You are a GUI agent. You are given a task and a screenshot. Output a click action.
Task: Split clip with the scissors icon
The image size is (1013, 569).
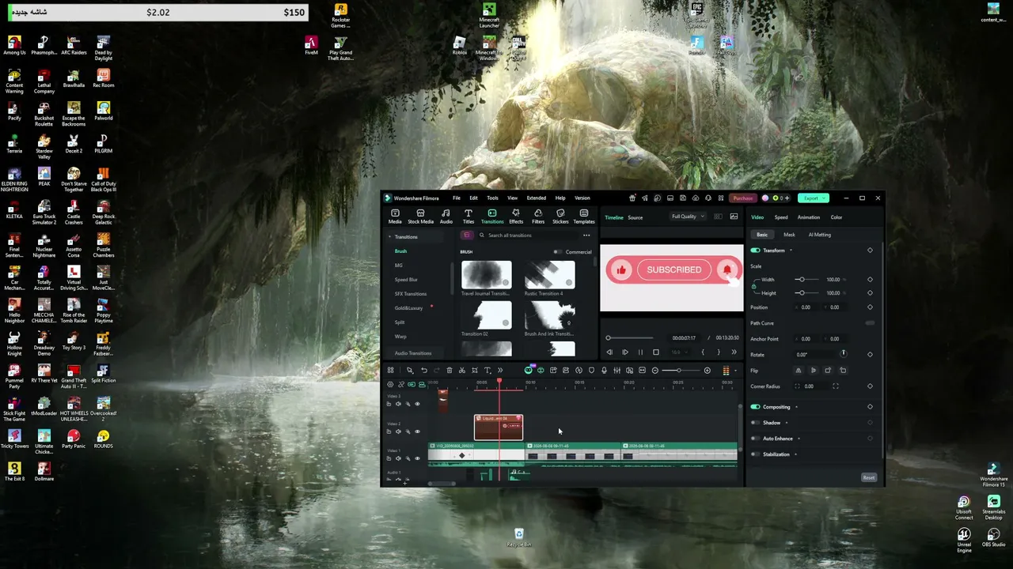[462, 371]
